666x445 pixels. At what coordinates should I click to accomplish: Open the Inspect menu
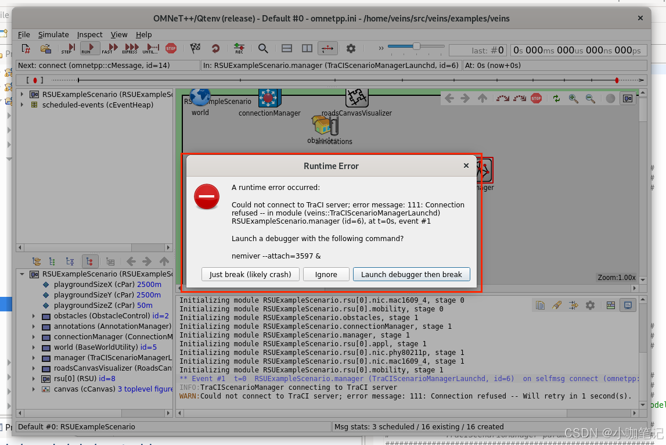point(89,34)
